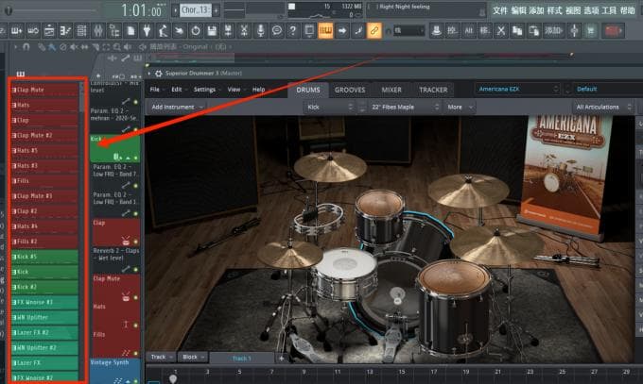
Task: Add a new track with plus button
Action: (x=282, y=359)
